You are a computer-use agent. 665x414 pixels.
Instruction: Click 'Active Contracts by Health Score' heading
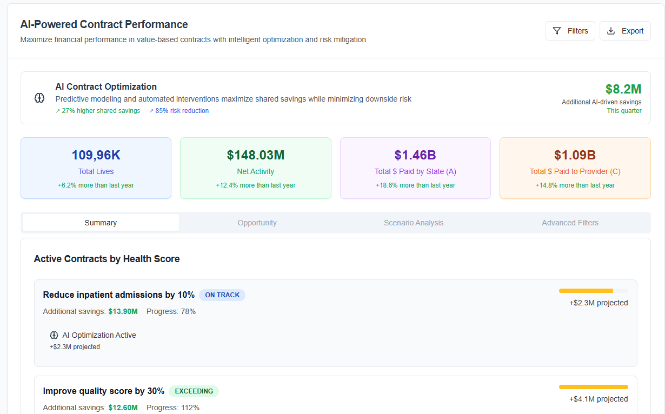tap(107, 259)
